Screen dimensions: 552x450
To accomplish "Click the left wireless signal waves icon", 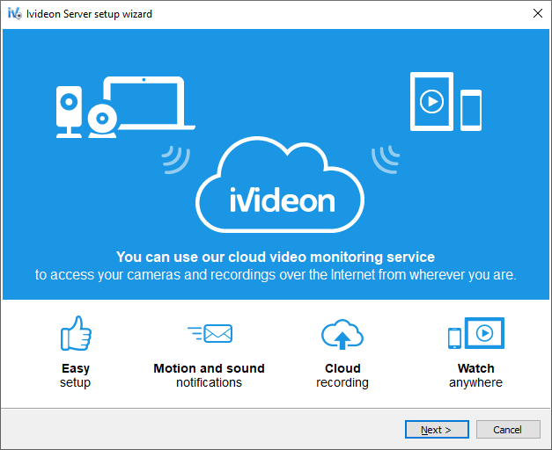I will 176,160.
